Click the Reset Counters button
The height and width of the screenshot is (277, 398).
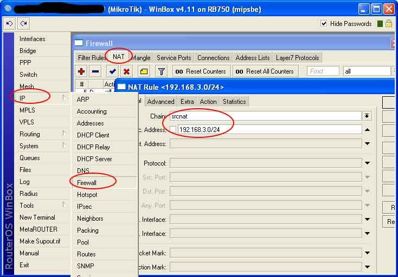202,71
